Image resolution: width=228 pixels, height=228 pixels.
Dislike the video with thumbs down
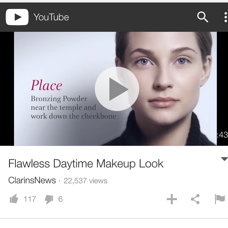pos(49,199)
